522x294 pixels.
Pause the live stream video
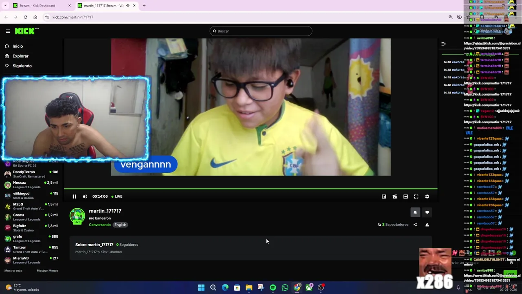point(74,196)
